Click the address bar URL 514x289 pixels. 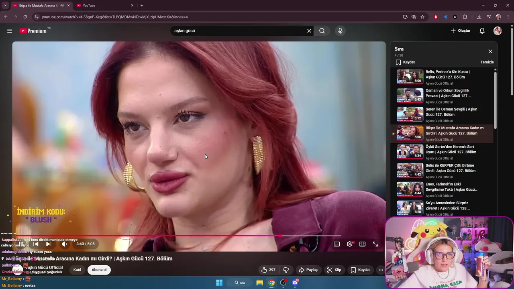(x=115, y=17)
